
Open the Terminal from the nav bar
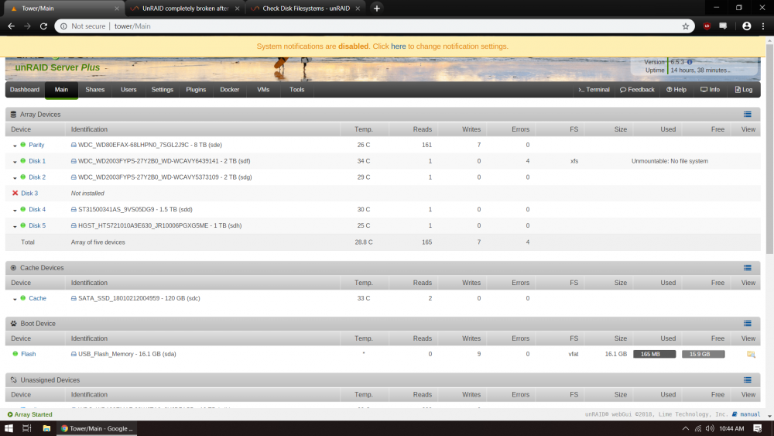tap(594, 90)
